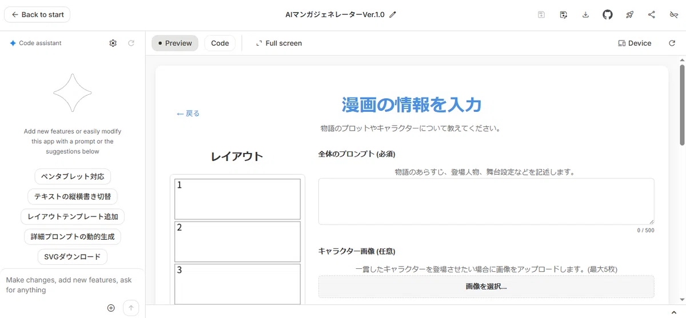Click the app title AIマンガジェネレーターVer.1.0
686x318 pixels.
click(x=335, y=15)
